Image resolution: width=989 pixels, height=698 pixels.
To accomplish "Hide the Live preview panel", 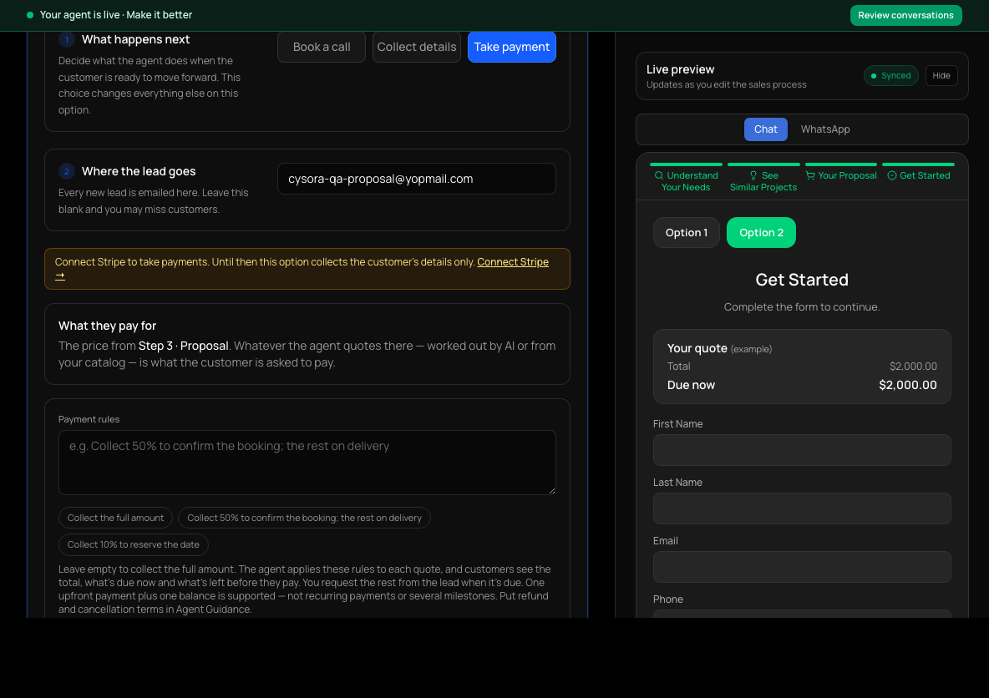I will [x=941, y=76].
